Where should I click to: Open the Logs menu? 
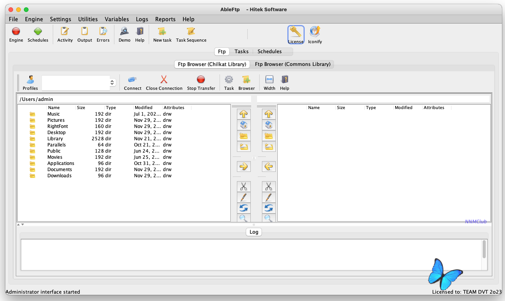point(142,19)
